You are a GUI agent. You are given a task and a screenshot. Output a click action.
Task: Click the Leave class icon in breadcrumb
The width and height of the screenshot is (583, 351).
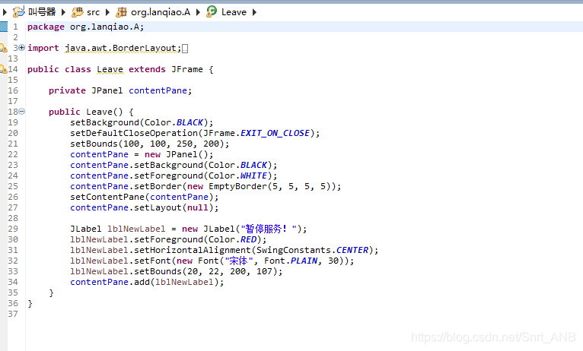[x=212, y=11]
